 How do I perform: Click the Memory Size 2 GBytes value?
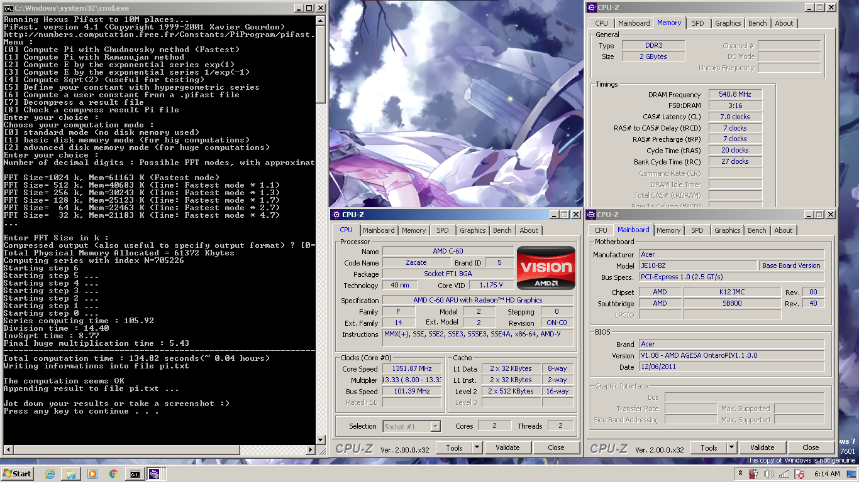click(x=653, y=56)
